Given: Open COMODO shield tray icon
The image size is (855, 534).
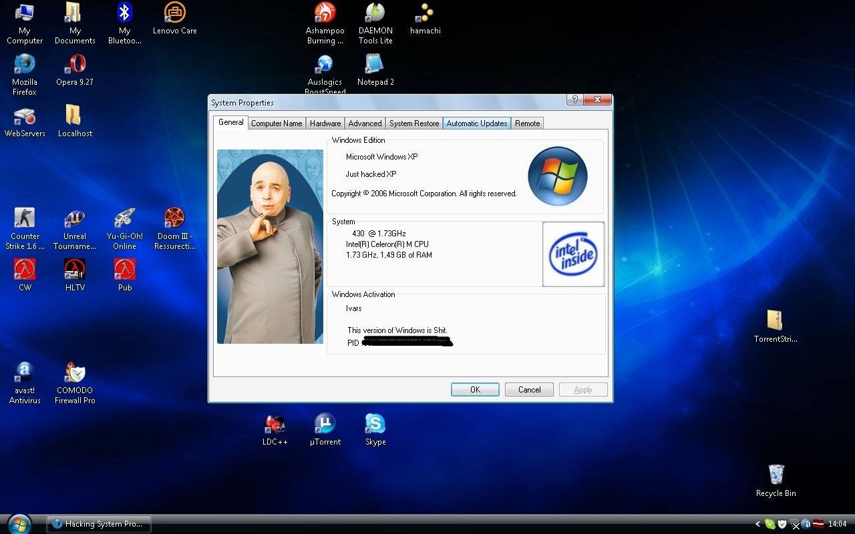Looking at the screenshot, I should (782, 525).
